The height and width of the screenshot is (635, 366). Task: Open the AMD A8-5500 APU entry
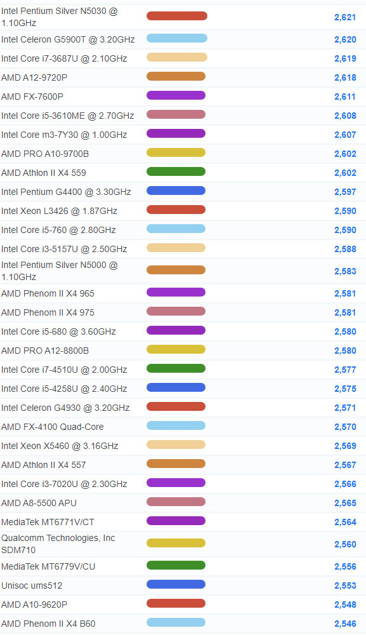39,502
